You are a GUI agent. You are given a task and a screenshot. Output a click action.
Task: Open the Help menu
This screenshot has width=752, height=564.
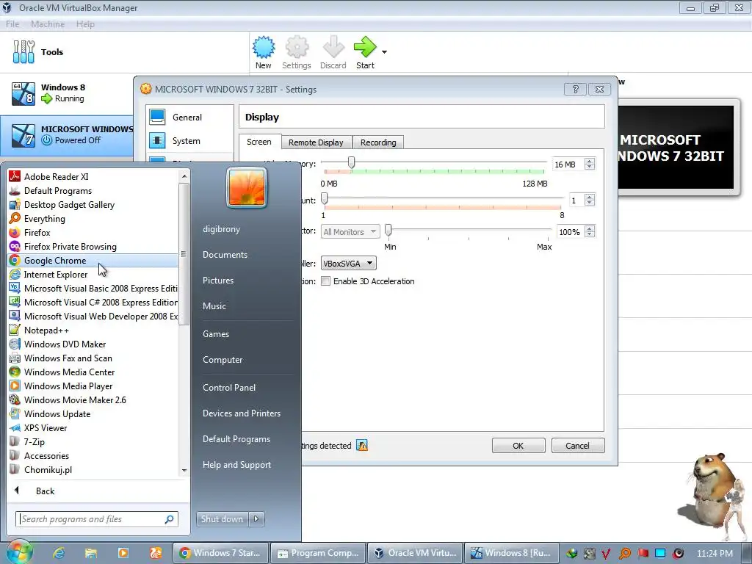(85, 24)
